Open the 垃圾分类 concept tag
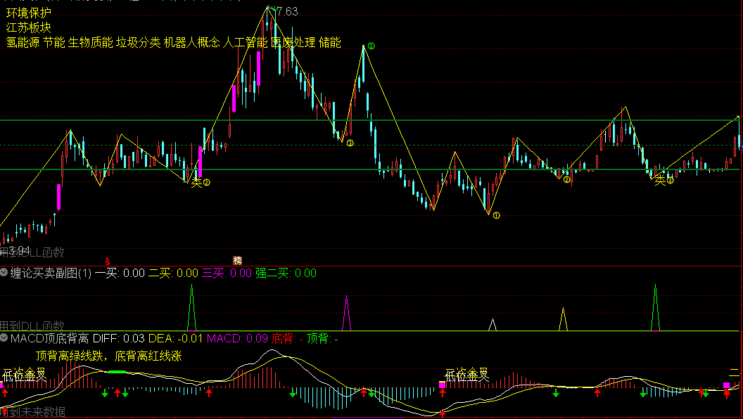The width and height of the screenshot is (743, 419). click(x=139, y=43)
